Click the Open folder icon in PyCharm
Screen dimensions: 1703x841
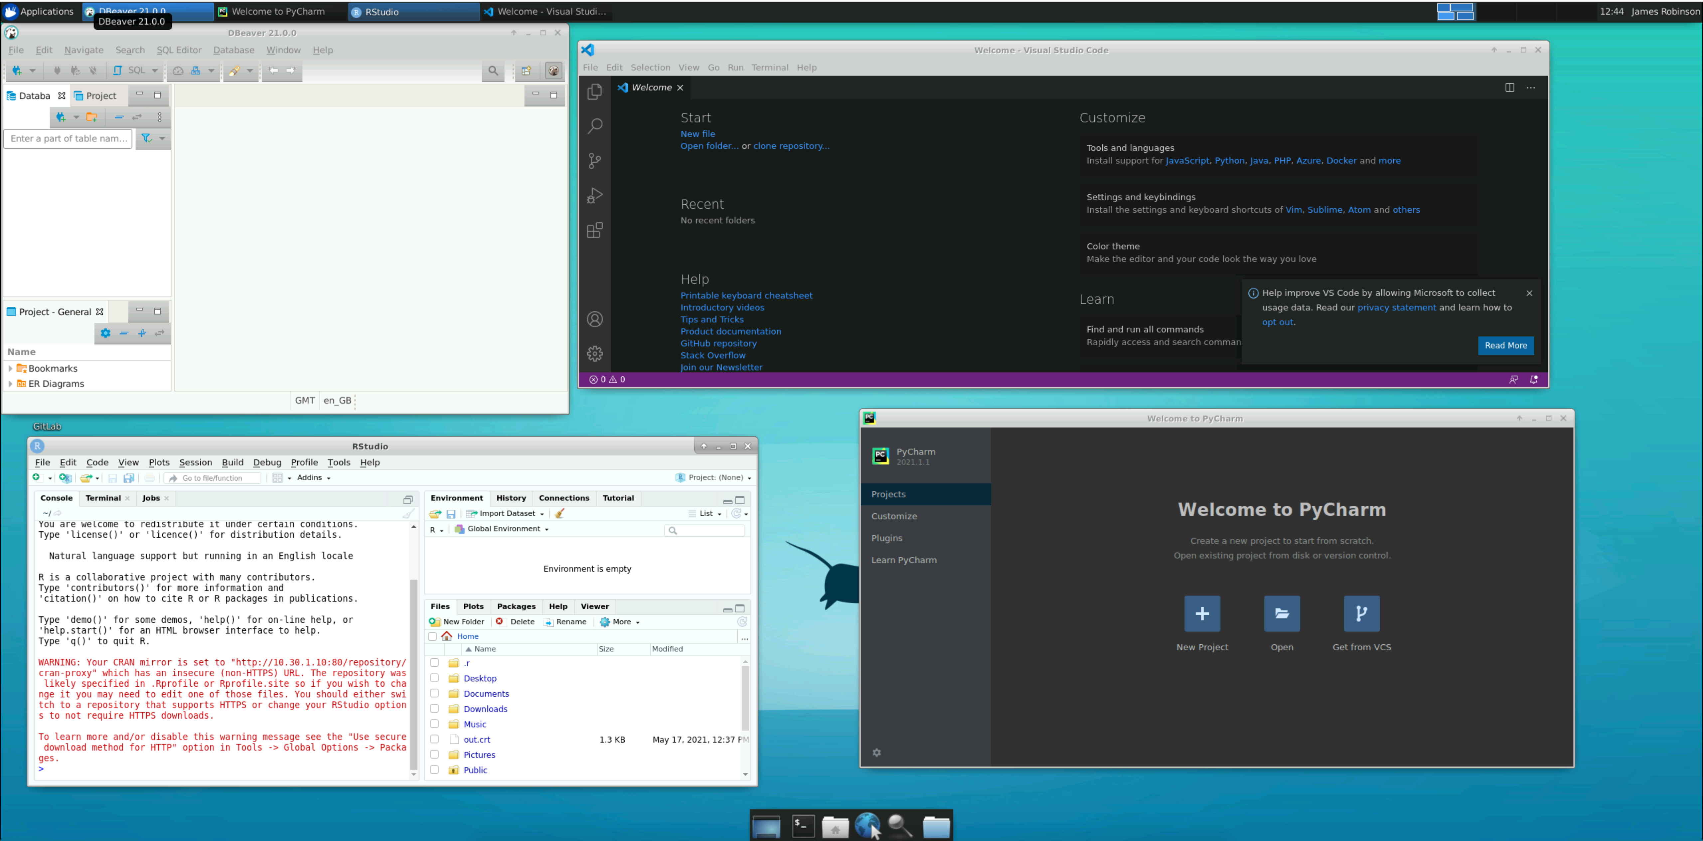pos(1282,613)
